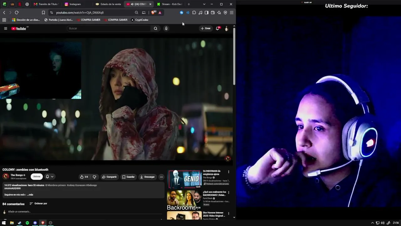This screenshot has height=226, width=401.
Task: Open the Ordenar por comments sort dropdown
Action: (x=38, y=203)
